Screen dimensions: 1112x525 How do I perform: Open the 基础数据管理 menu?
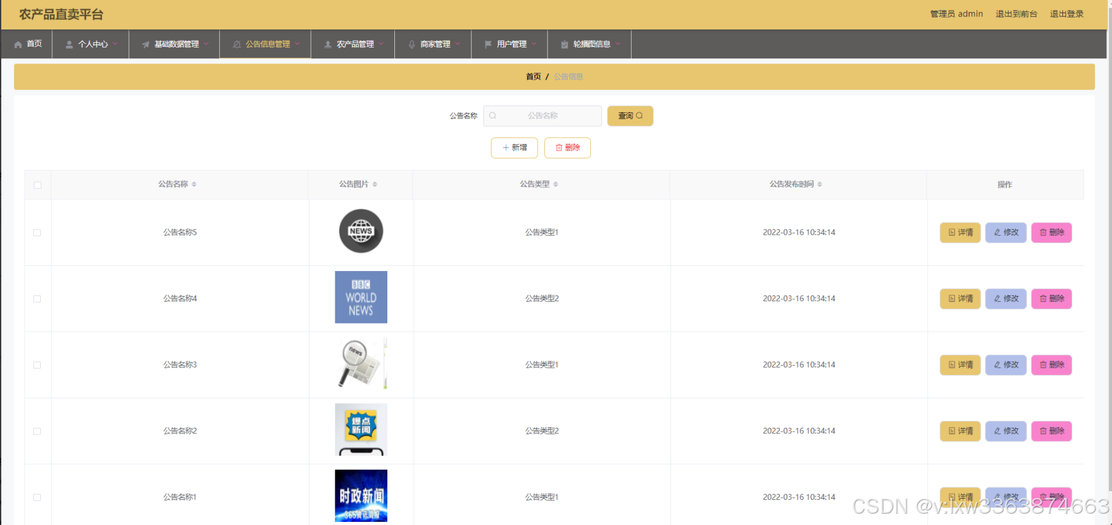click(x=175, y=44)
